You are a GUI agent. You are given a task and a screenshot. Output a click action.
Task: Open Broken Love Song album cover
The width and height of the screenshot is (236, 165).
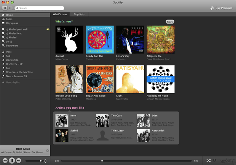(69, 79)
